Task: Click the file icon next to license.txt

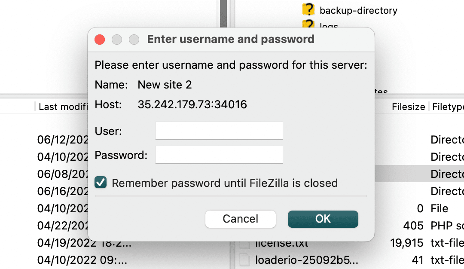Action: click(x=245, y=243)
